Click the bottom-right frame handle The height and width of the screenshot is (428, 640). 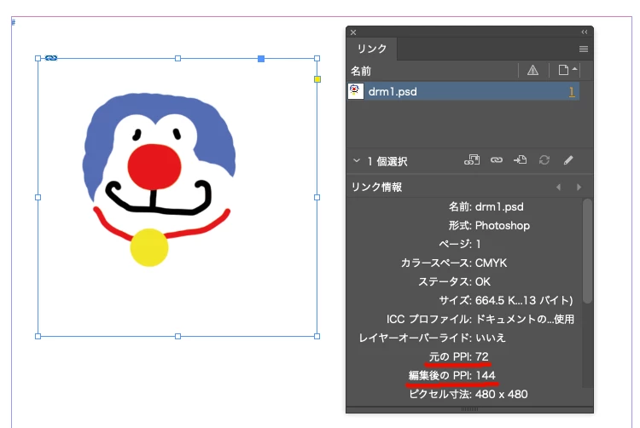tap(317, 336)
